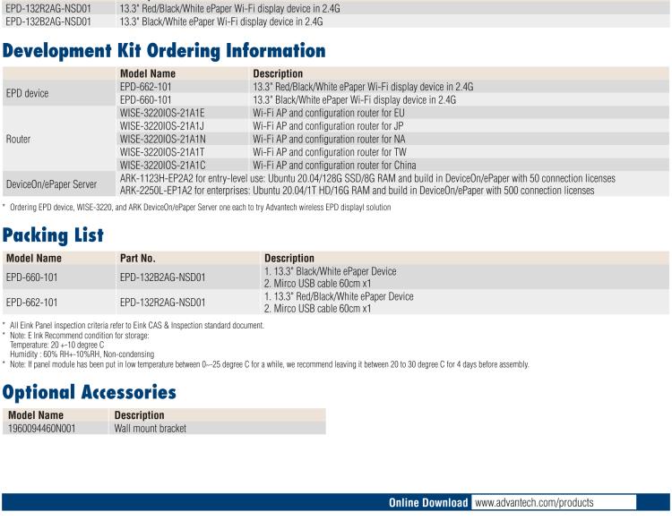The width and height of the screenshot is (672, 529).
Task: Select model WISE-3220IOS-21A1E
Action: [x=163, y=113]
